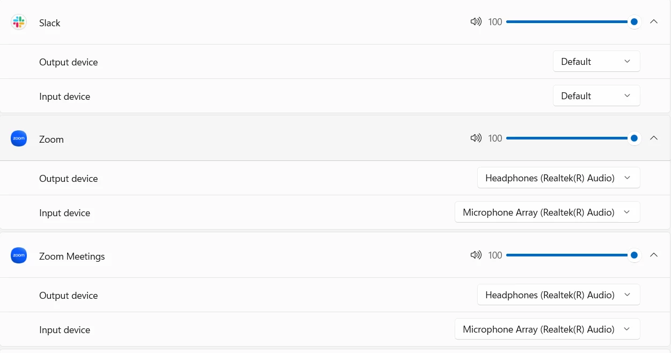Open Zoom Input device Microphone Array dropdown
The height and width of the screenshot is (353, 671).
point(547,212)
